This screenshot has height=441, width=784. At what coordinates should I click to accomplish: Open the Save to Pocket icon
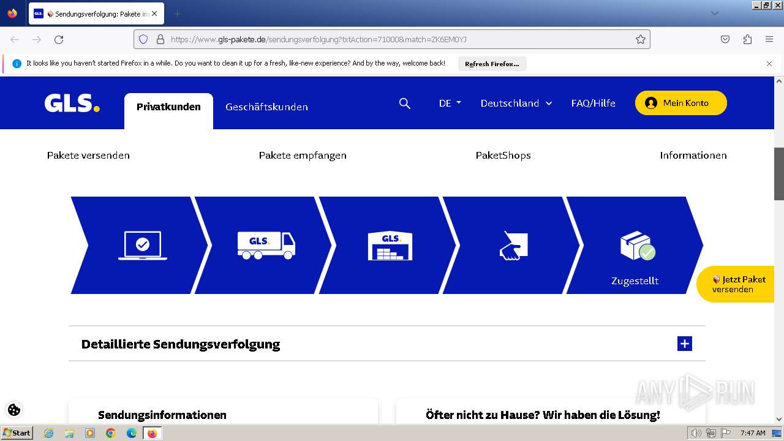click(x=725, y=39)
